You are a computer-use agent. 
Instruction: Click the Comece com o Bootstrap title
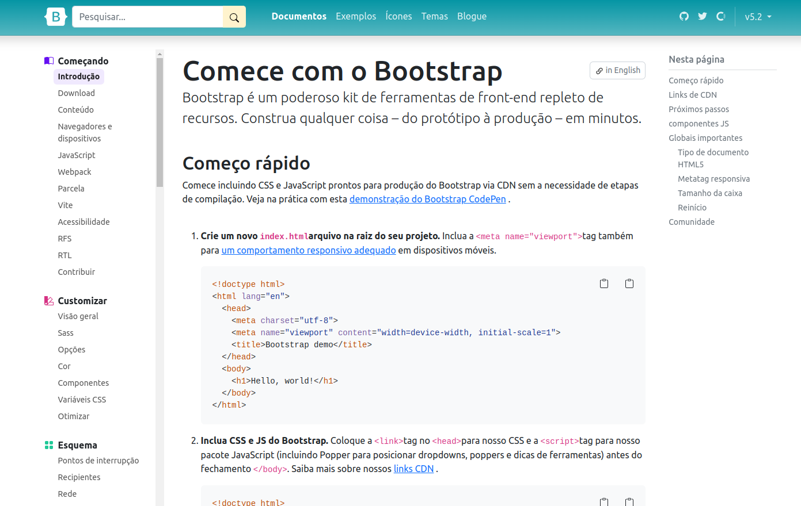click(x=342, y=71)
